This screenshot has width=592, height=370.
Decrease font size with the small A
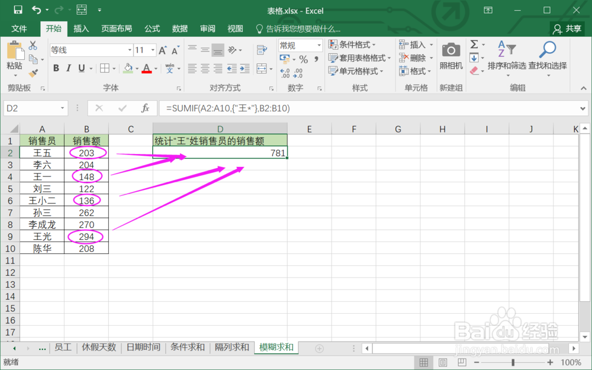[x=175, y=50]
